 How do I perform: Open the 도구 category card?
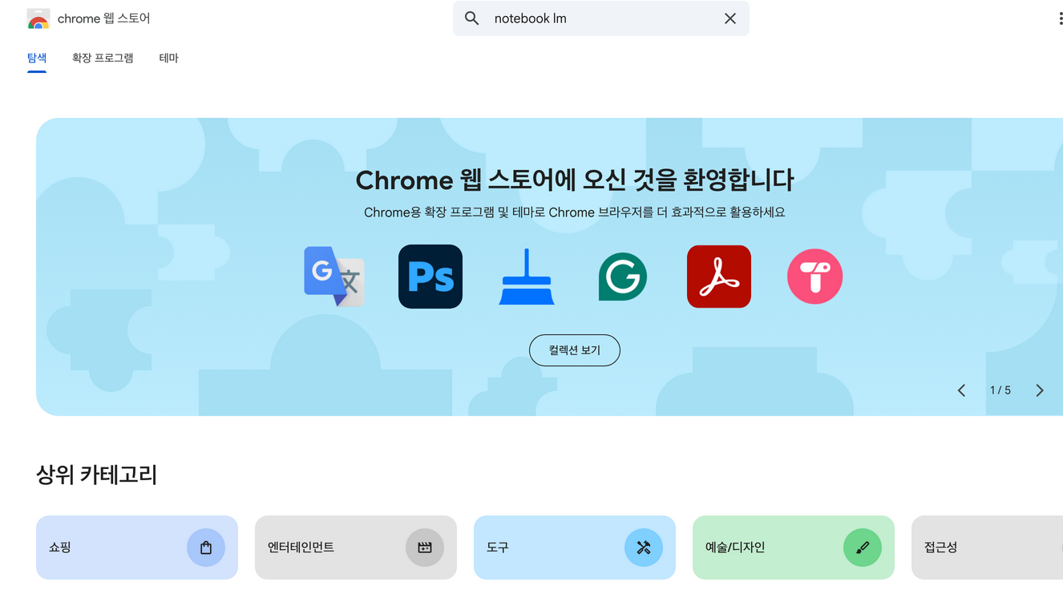[574, 547]
